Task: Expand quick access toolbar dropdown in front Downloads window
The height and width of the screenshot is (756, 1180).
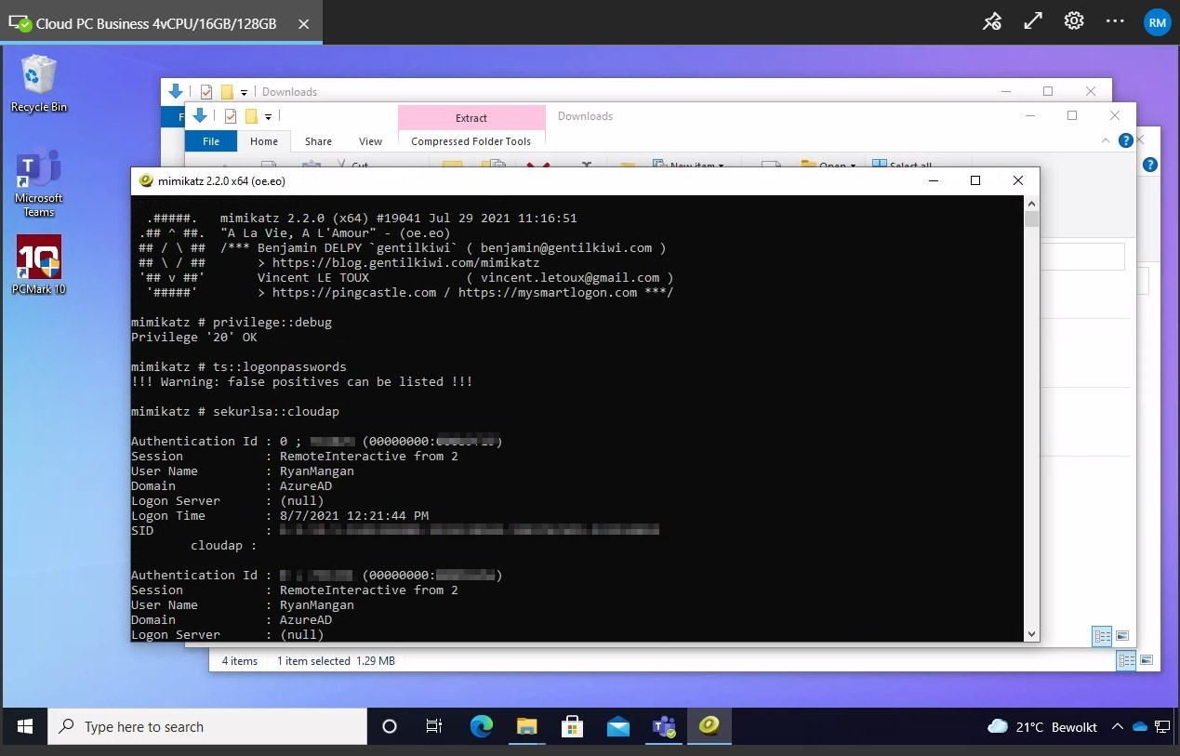Action: click(x=268, y=117)
